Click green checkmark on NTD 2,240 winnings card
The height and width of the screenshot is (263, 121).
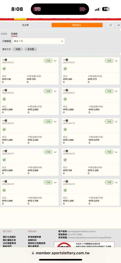(4, 129)
